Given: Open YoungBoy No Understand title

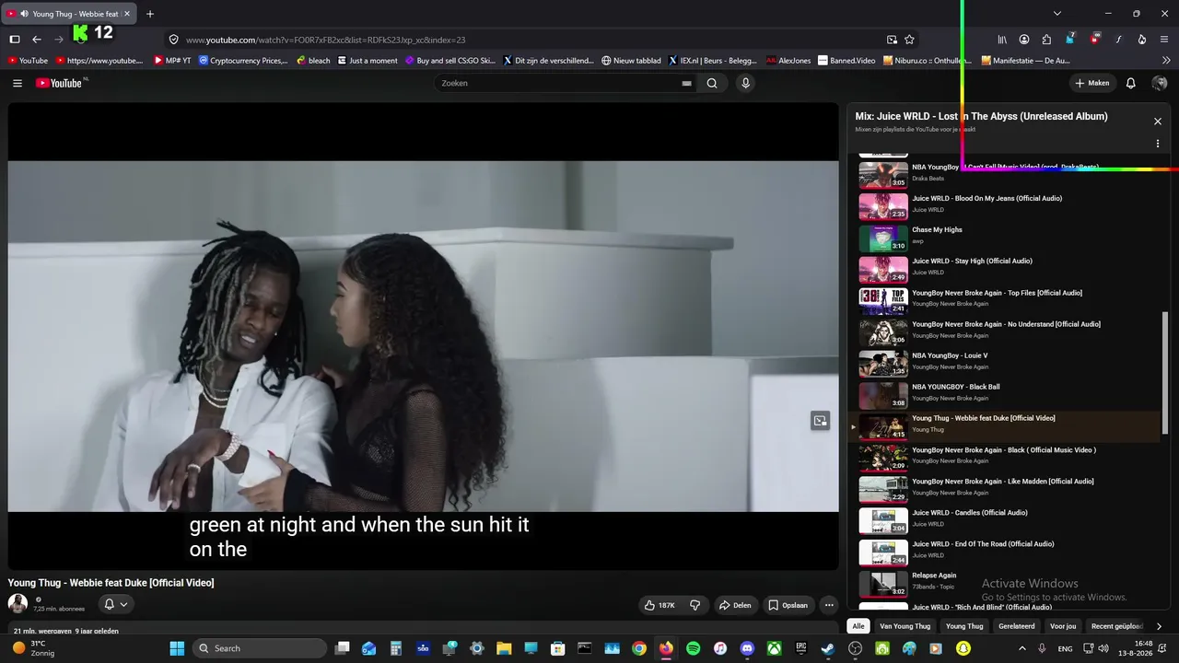Looking at the screenshot, I should click(1006, 324).
